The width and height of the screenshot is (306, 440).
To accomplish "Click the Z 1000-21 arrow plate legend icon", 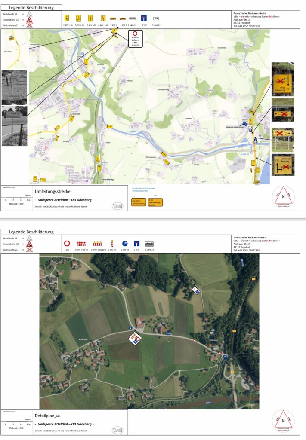I will point(156,19).
